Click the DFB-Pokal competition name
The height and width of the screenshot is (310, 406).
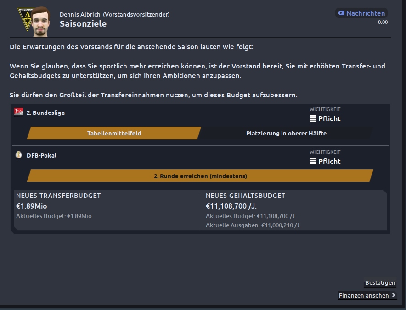pos(41,155)
